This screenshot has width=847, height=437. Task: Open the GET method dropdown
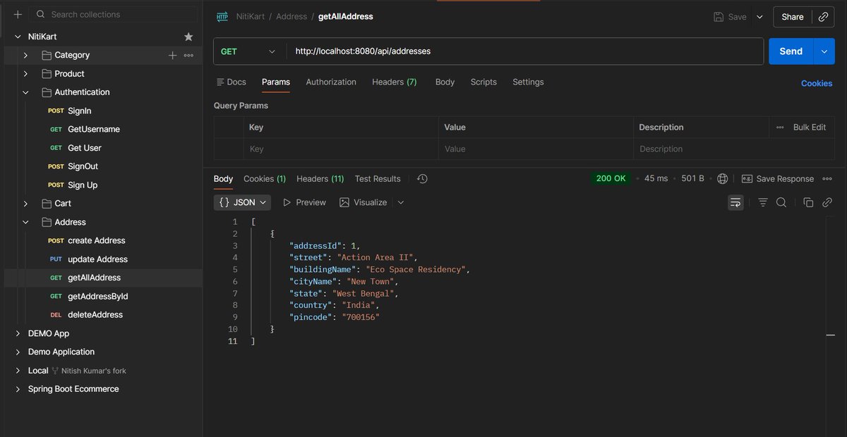[x=249, y=51]
